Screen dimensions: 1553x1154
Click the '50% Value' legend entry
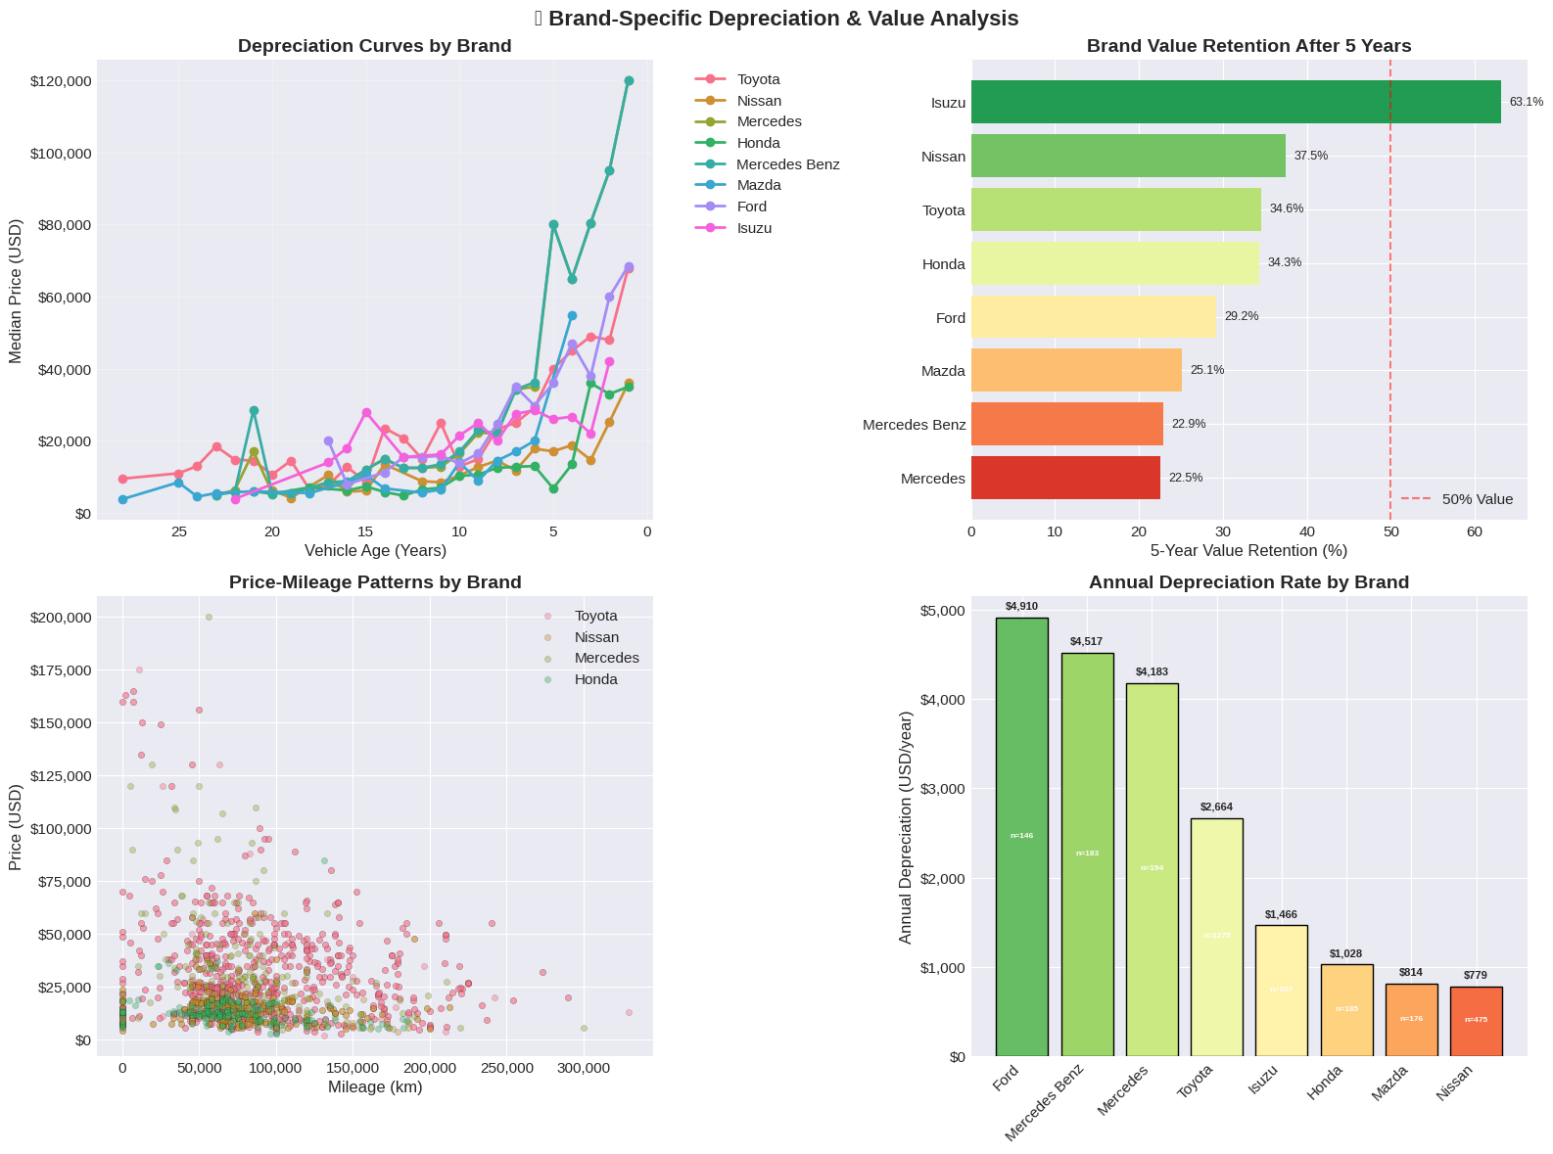1457,499
